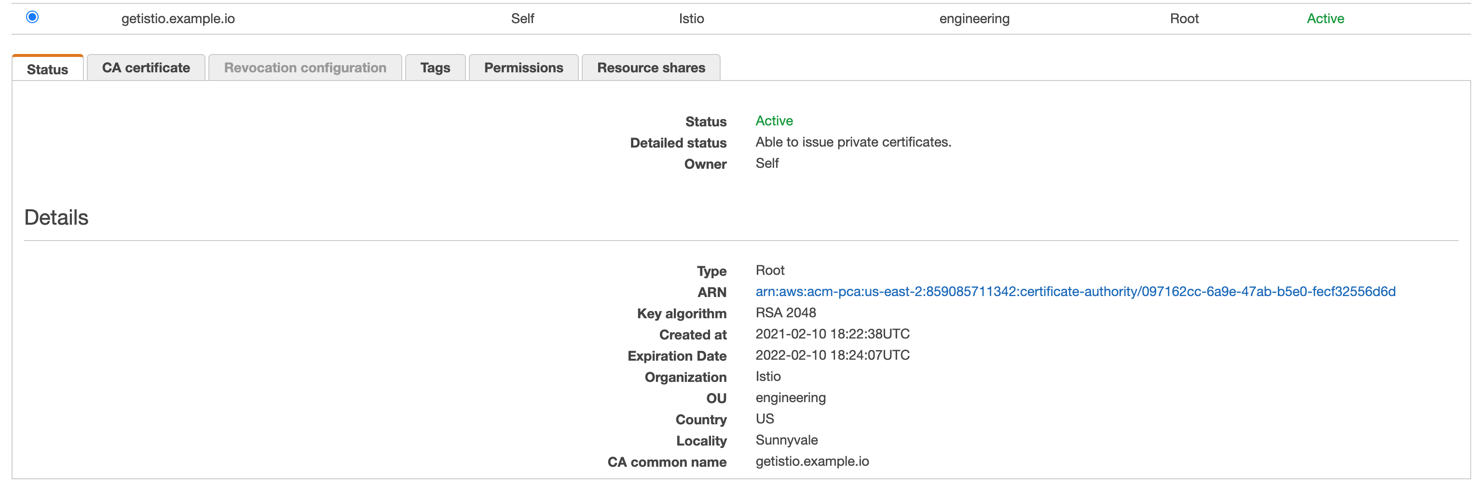Open the CA certificate tab
The image size is (1476, 487).
(146, 68)
